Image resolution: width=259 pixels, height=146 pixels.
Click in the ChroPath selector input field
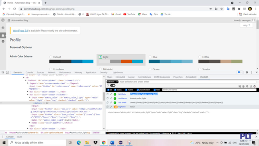pyautogui.click(x=188, y=82)
